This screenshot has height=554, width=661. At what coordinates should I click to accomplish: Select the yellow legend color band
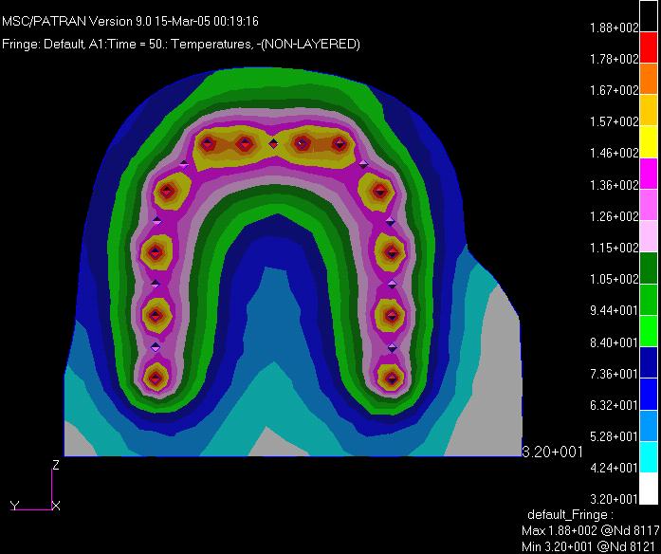(649, 138)
